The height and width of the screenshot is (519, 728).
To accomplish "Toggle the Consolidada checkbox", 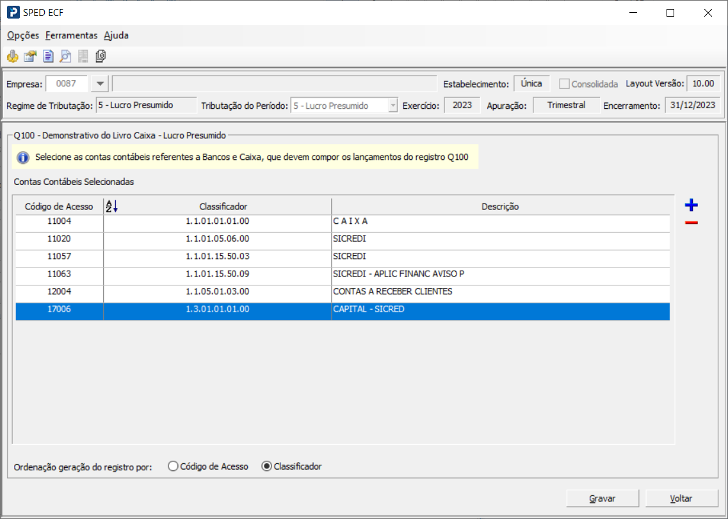I will pos(564,84).
